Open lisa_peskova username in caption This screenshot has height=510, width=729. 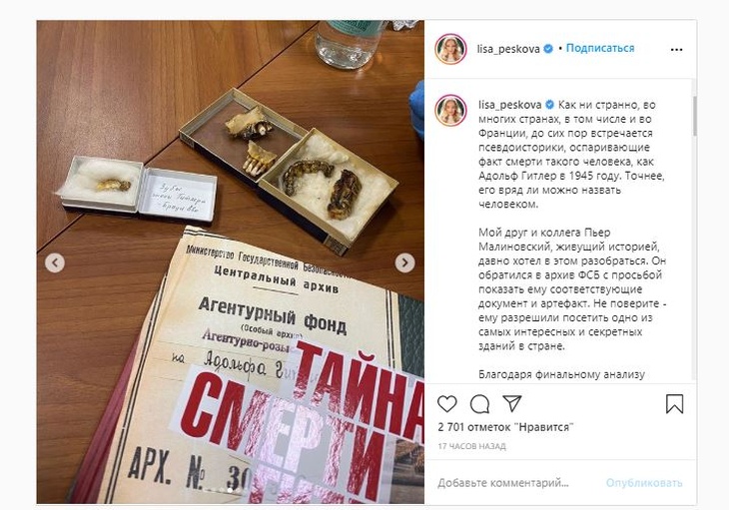tap(510, 105)
